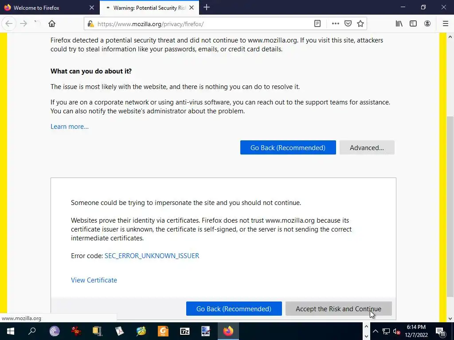
Task: Open Page actions three-dots menu
Action: (335, 24)
